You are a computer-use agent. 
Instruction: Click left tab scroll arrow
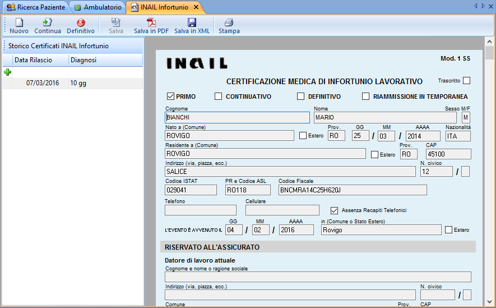[475, 6]
